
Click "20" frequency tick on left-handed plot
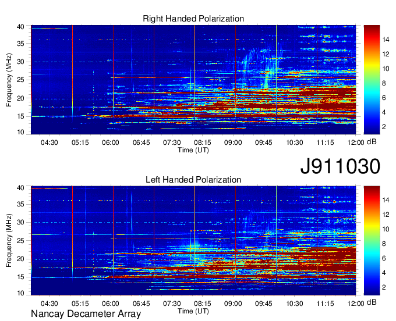[20, 259]
